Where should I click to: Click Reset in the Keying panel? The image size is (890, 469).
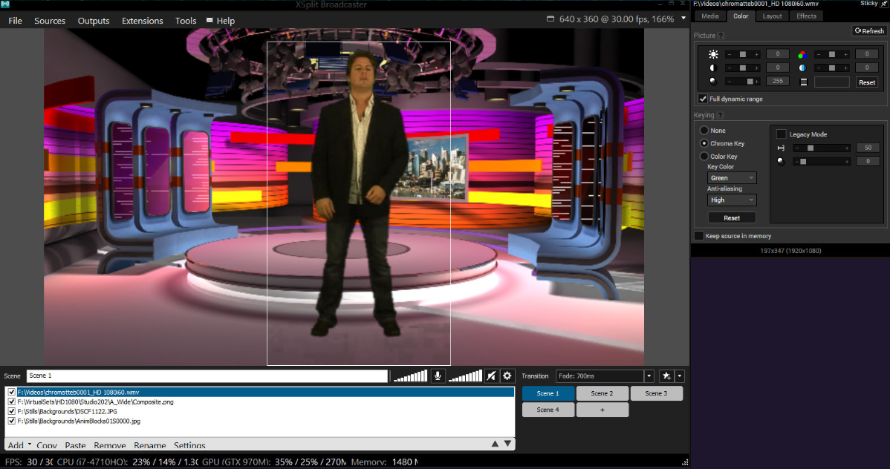click(x=731, y=217)
